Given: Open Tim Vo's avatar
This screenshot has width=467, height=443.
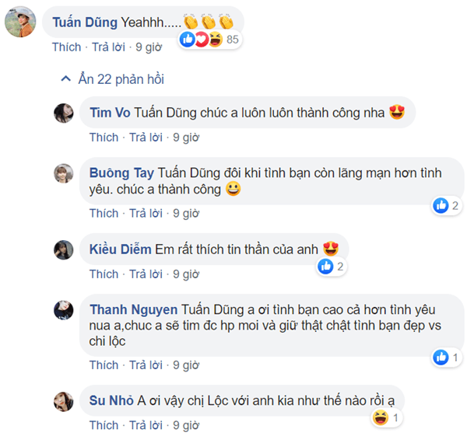Looking at the screenshot, I should (x=63, y=113).
